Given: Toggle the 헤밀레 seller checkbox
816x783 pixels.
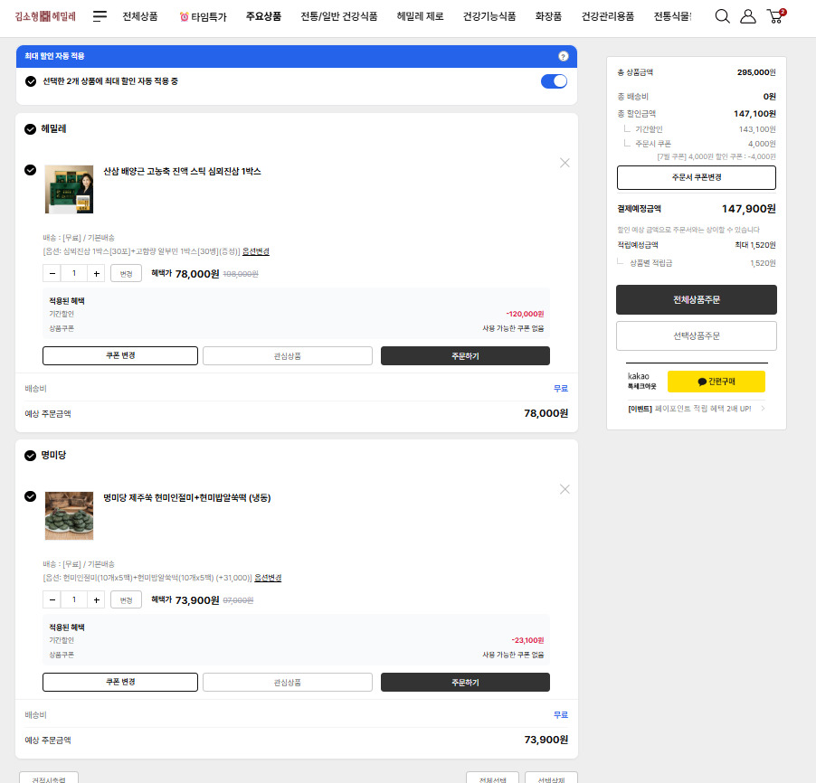Looking at the screenshot, I should pos(30,129).
